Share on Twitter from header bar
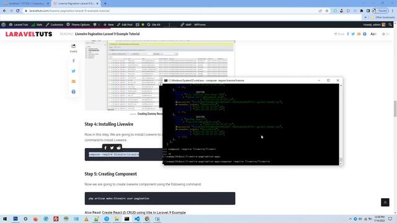397x223 pixels. [353, 34]
